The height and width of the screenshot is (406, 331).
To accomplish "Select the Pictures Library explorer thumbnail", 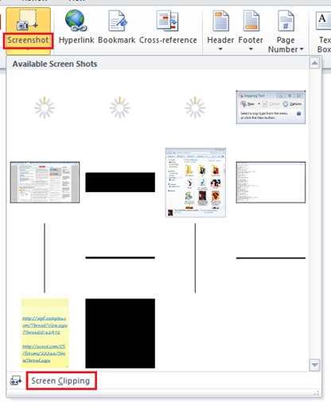I will 196,183.
